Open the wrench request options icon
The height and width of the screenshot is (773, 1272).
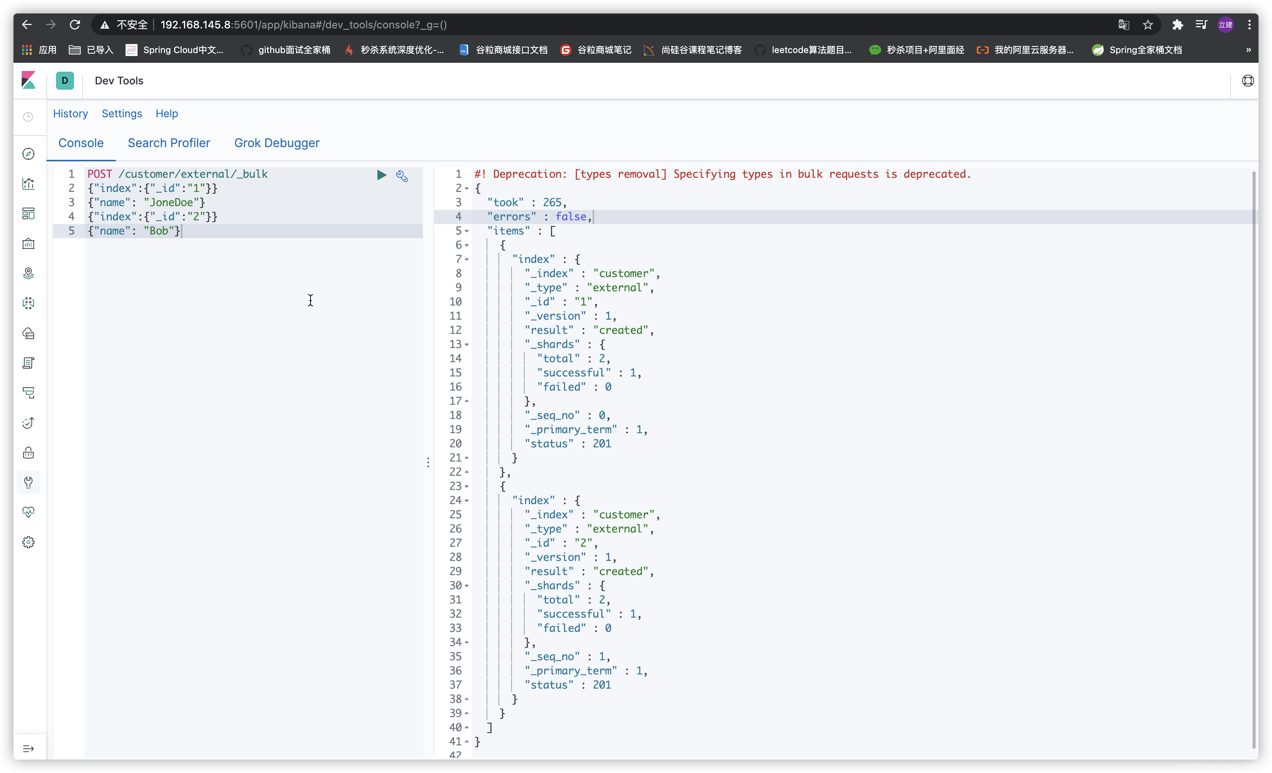[x=402, y=176]
